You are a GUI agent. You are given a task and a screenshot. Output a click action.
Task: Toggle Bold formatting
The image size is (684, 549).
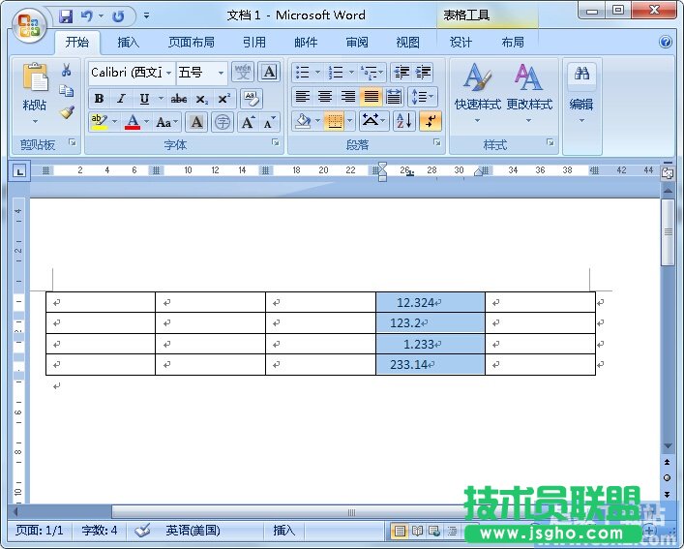coord(99,99)
